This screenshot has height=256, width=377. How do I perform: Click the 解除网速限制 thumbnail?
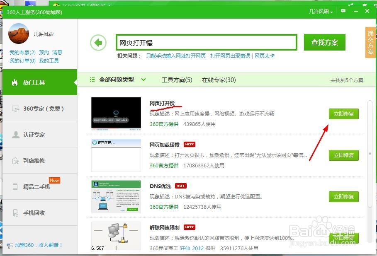tap(116, 236)
